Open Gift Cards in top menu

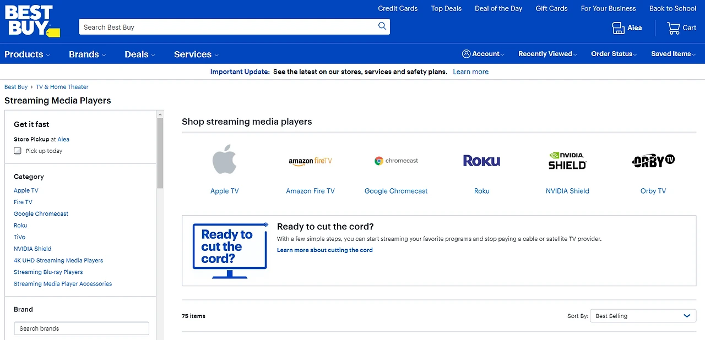551,8
